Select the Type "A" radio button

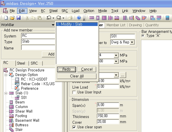coord(143,36)
